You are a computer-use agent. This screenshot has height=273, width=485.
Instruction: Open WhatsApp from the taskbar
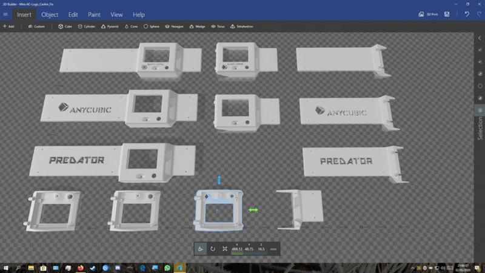pos(167,268)
